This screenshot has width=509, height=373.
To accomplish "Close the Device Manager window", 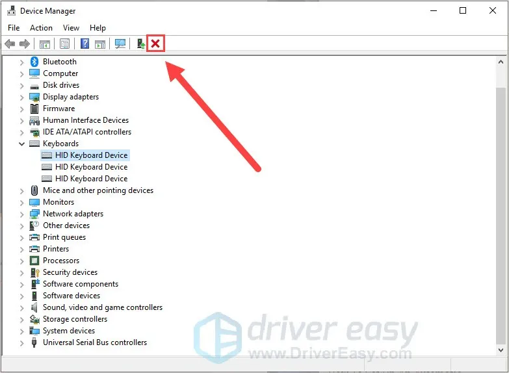I will coord(493,10).
